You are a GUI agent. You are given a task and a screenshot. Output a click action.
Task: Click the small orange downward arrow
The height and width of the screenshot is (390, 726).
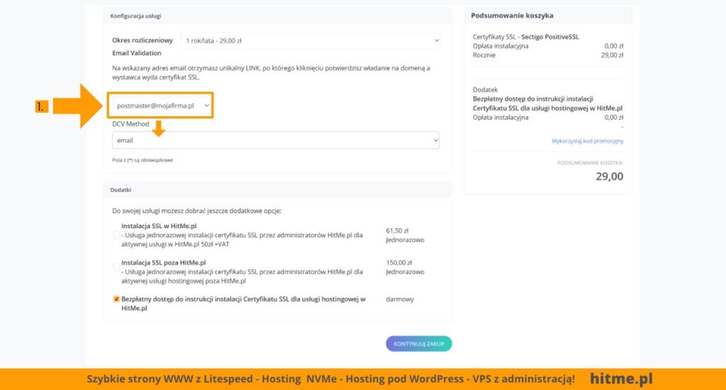point(159,128)
